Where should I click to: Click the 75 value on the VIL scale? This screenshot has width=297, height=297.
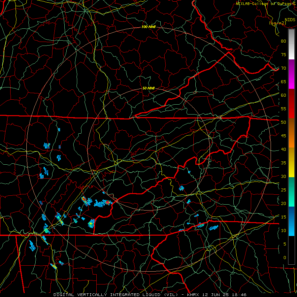tap(283, 55)
